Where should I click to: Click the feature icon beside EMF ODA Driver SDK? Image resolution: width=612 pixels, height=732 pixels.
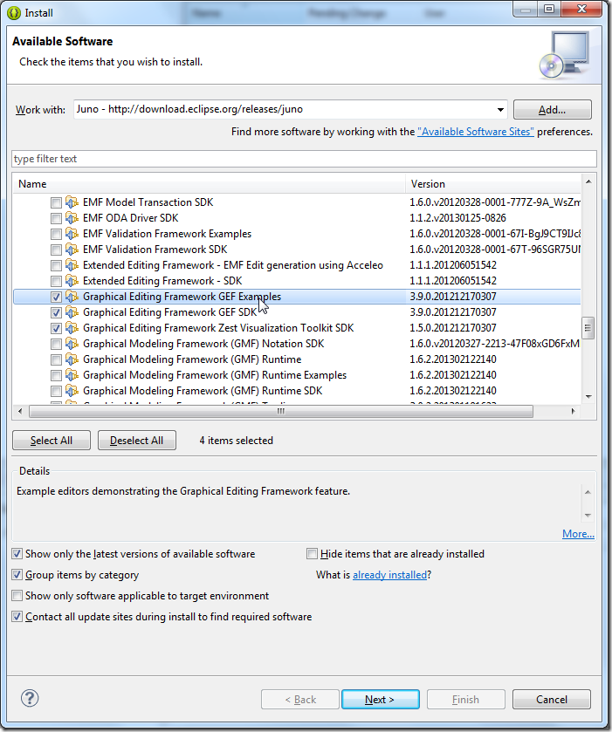coord(72,218)
